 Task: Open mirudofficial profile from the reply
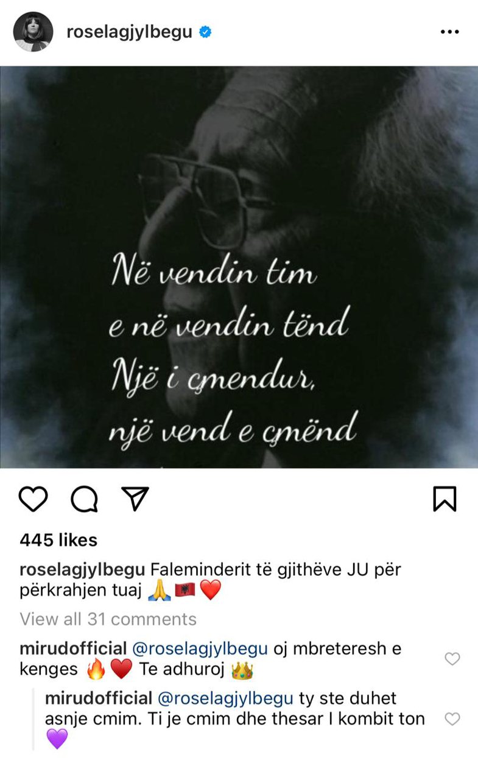click(x=99, y=697)
